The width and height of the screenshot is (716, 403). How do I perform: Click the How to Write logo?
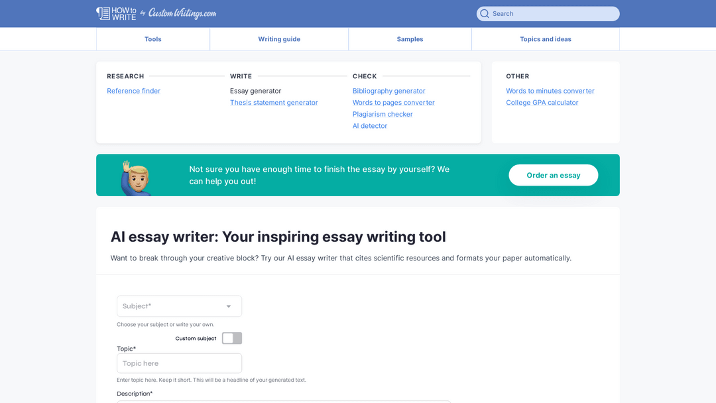pyautogui.click(x=117, y=13)
